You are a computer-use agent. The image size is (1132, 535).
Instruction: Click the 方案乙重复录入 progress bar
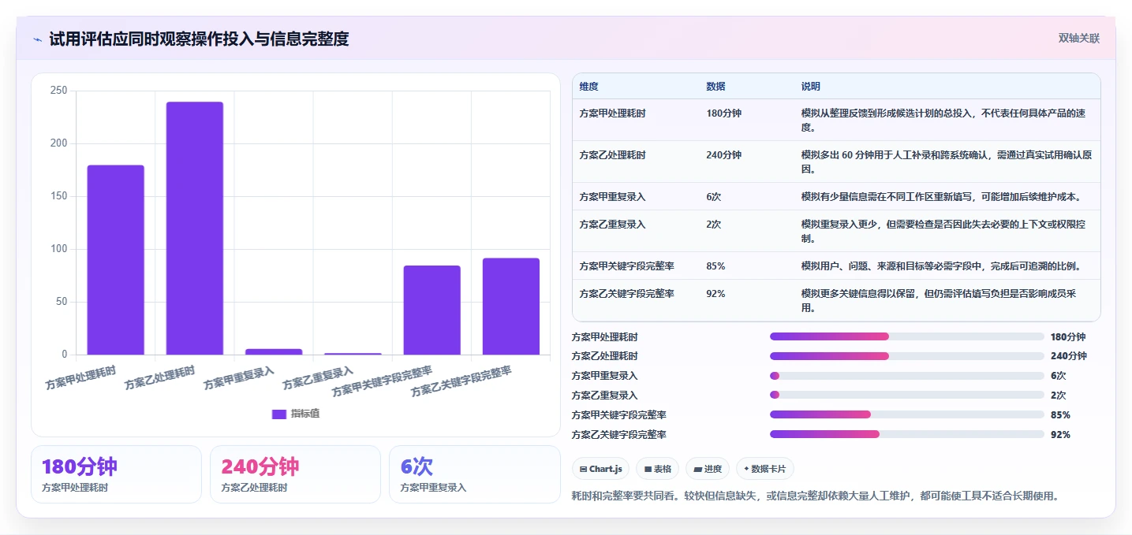[x=907, y=395]
